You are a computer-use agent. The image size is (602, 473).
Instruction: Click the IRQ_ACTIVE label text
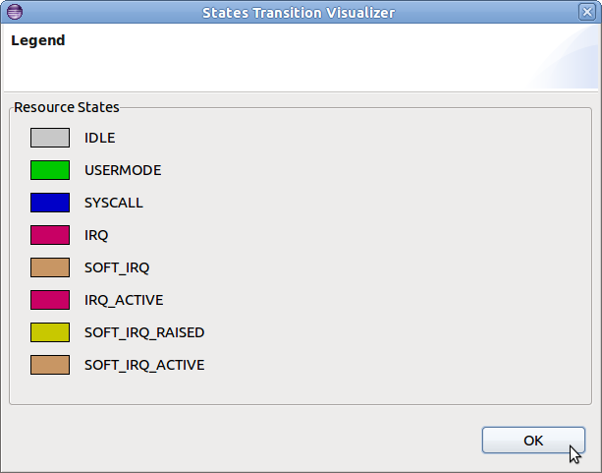pyautogui.click(x=124, y=300)
